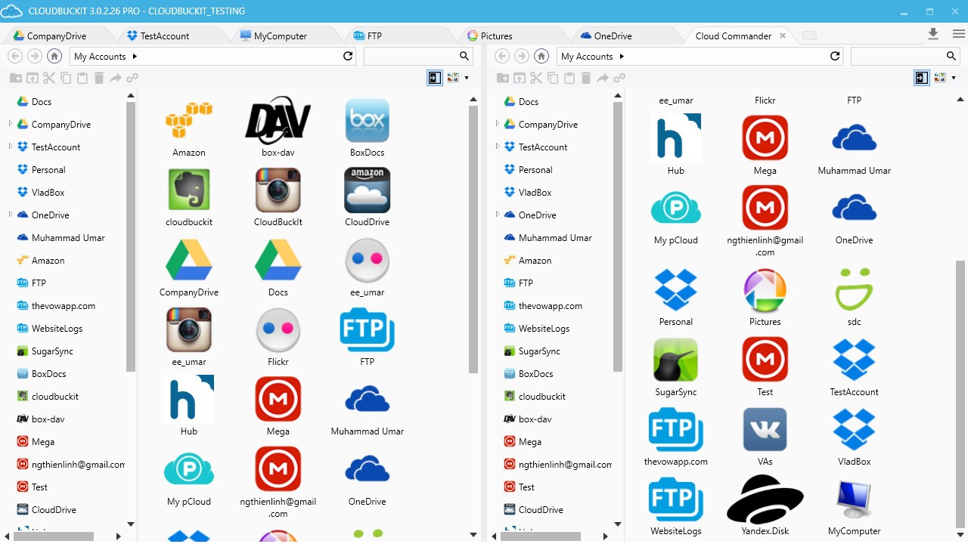Toggle the list view in the right pane
968x544 pixels.
(x=922, y=77)
